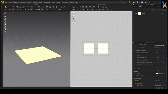Click the top icon in 3D view sidebar
The width and height of the screenshot is (168, 94).
[x=5, y=13]
